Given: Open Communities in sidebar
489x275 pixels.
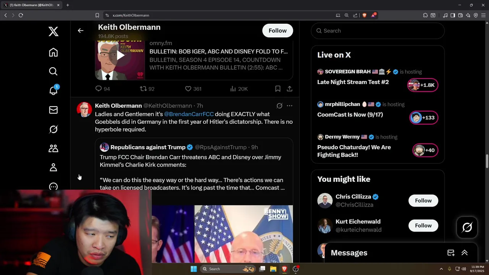Looking at the screenshot, I should [x=53, y=148].
